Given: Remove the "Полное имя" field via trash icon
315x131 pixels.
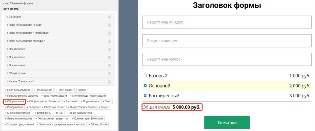Looking at the screenshot, I should [x=109, y=33].
